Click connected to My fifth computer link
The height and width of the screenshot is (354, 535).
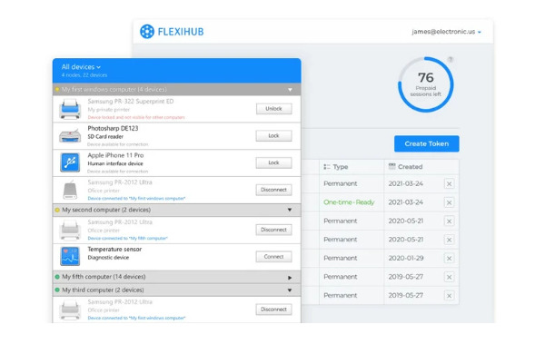[x=127, y=238]
